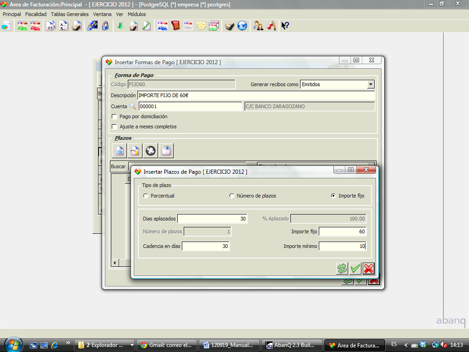Click the yellow sticky notes toolbar icon
The width and height of the screenshot is (469, 352).
click(201, 26)
